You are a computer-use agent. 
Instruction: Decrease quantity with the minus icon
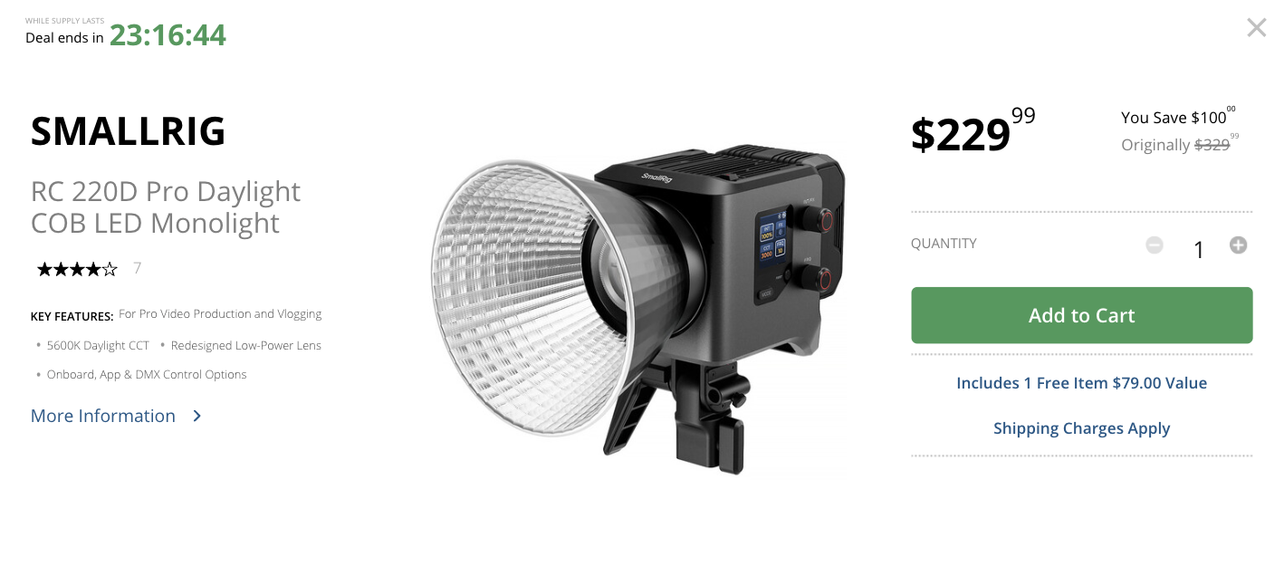[1154, 245]
